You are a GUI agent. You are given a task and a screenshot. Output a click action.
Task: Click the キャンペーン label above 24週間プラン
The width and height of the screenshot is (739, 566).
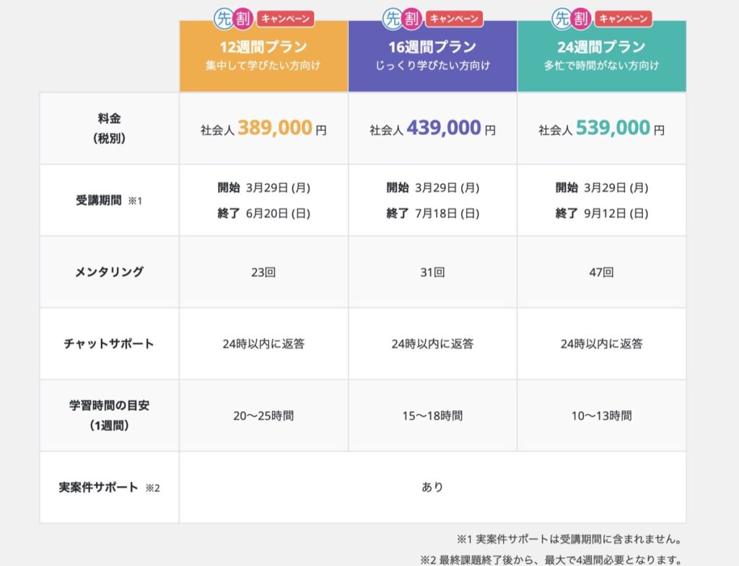(x=624, y=19)
